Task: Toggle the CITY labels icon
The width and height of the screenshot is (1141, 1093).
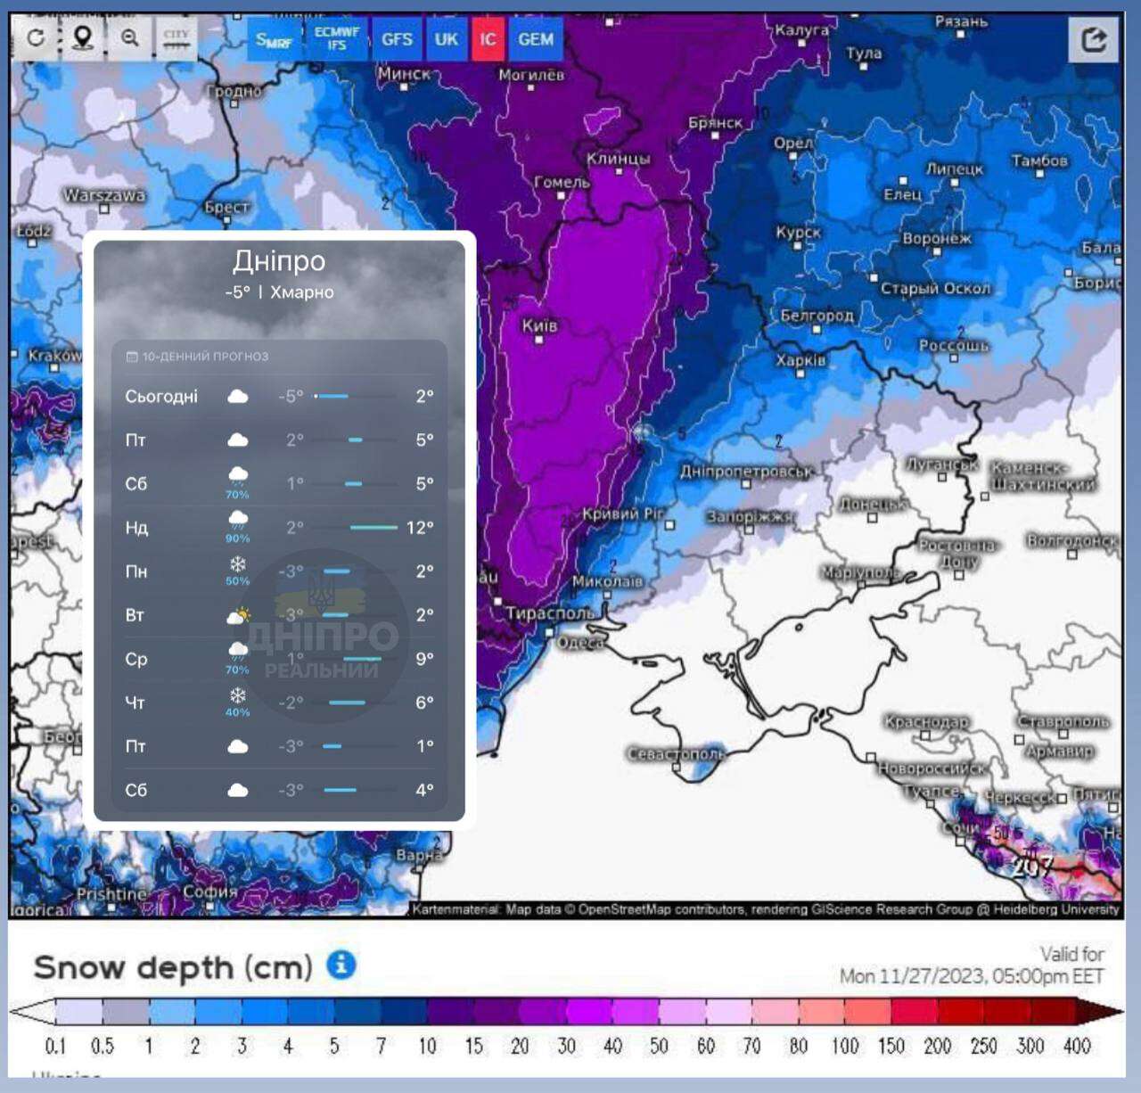Action: click(x=176, y=37)
